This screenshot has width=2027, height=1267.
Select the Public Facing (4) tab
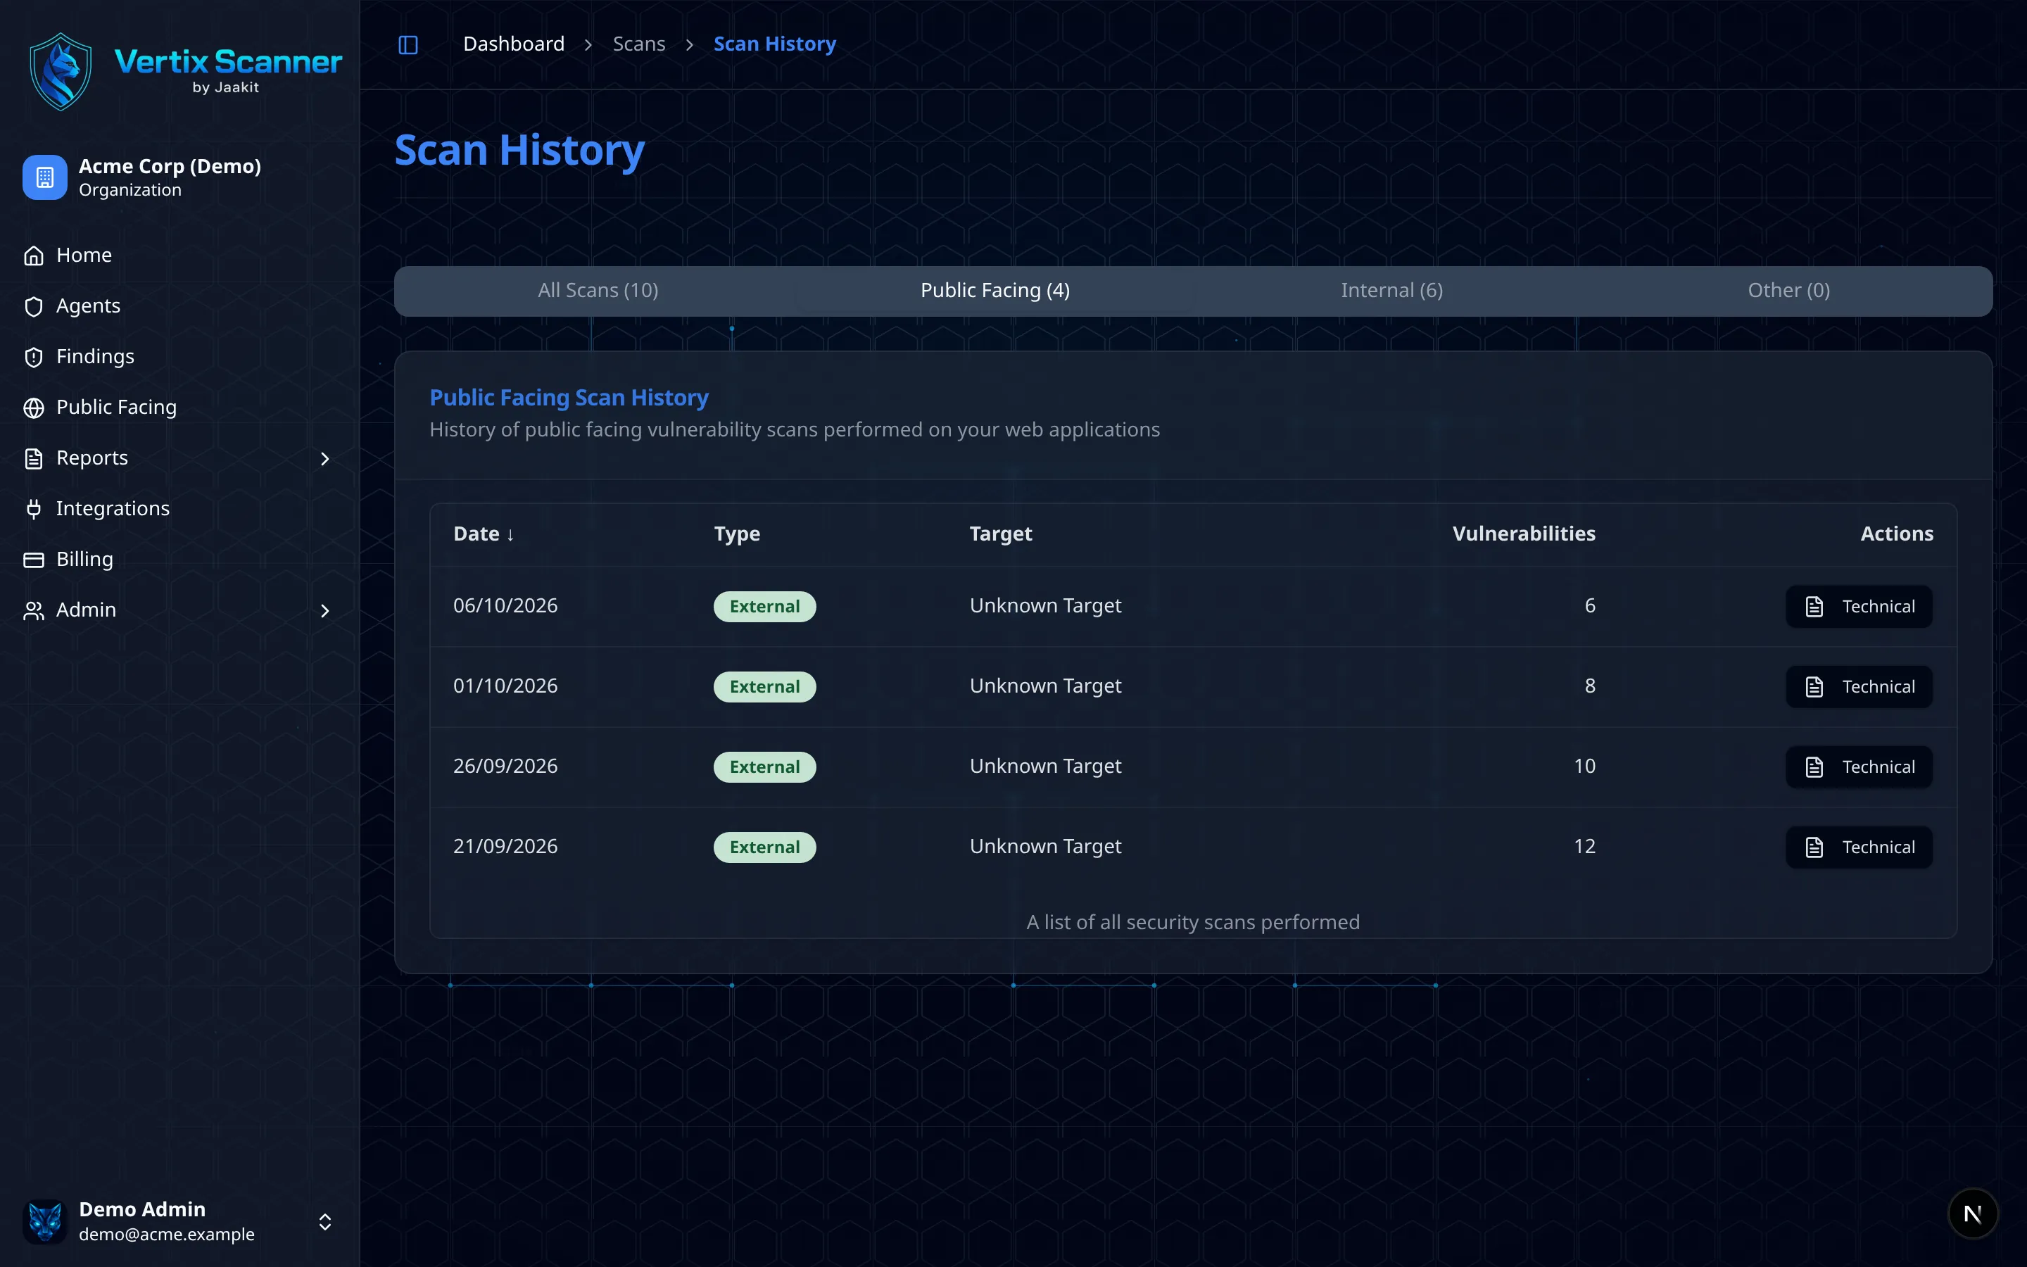pyautogui.click(x=995, y=291)
